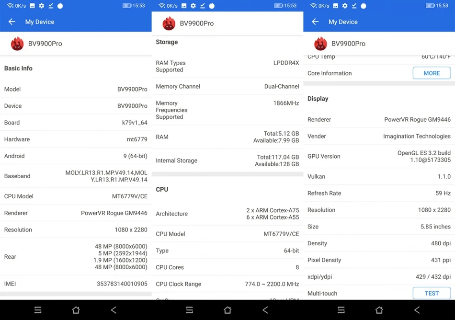
Task: Tap back chevron in left screen navbar
Action: [x=114, y=310]
